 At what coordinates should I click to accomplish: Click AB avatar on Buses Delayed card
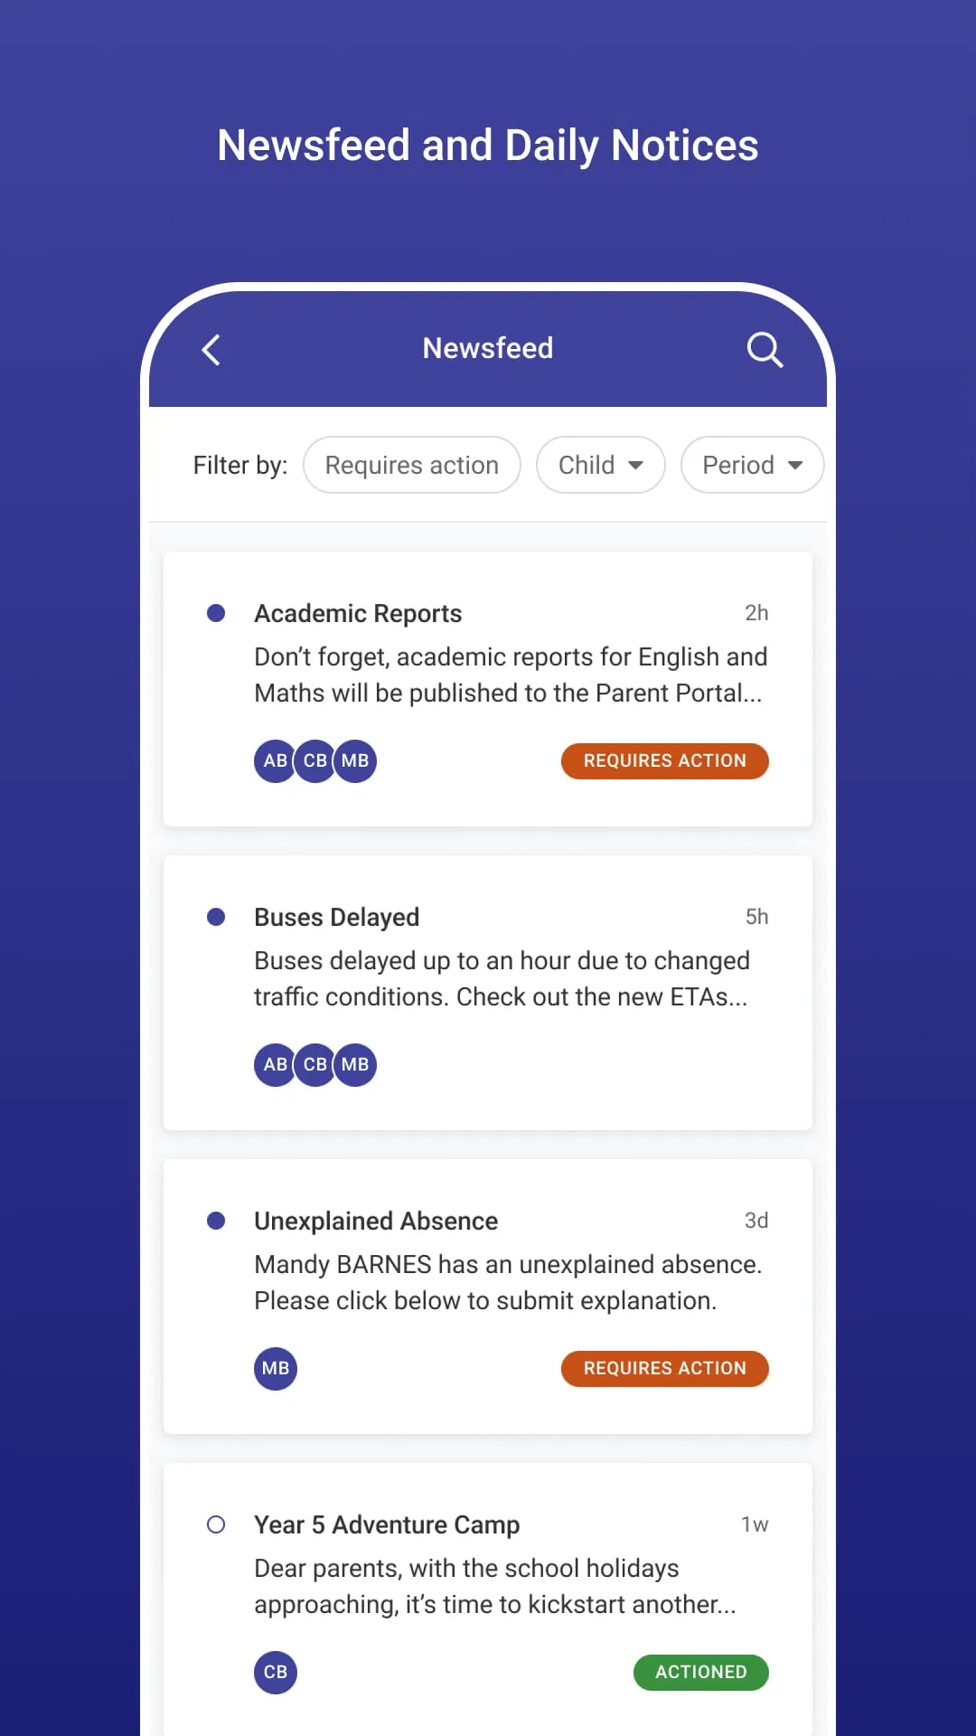[274, 1065]
